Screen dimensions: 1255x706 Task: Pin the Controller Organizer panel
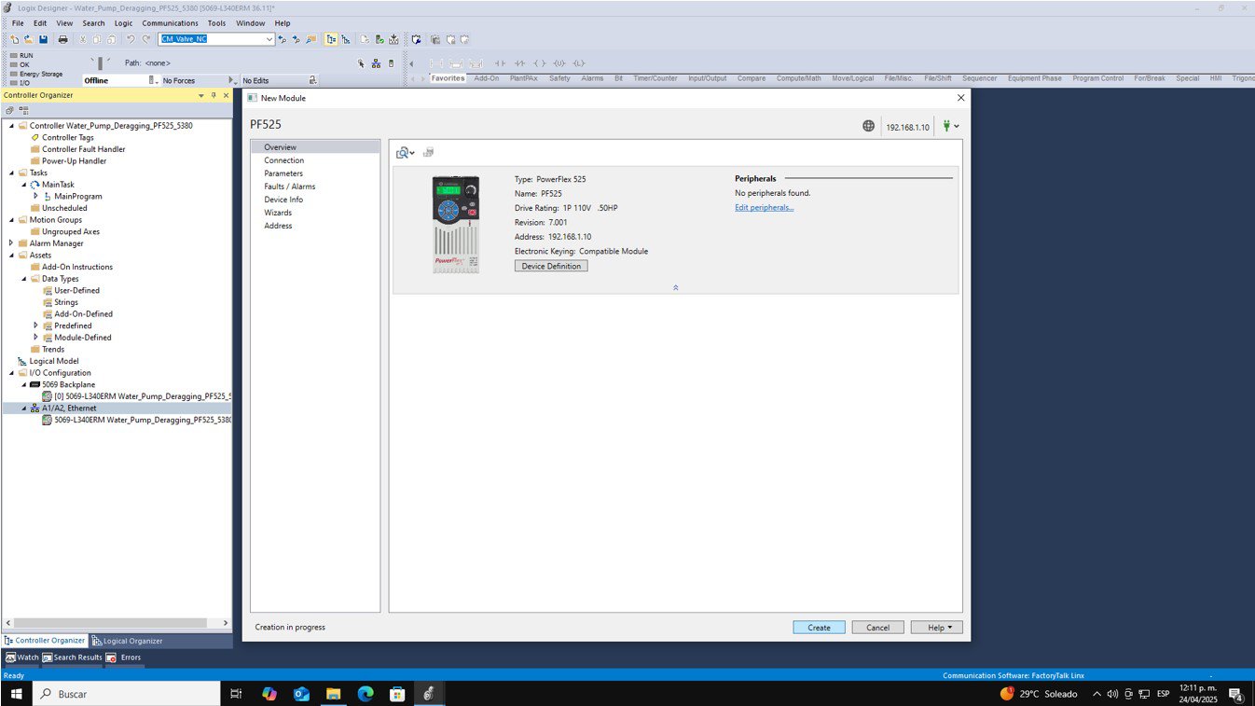click(x=214, y=95)
